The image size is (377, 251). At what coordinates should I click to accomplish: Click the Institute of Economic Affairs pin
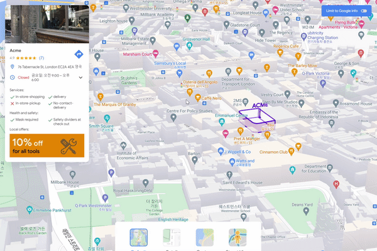pyautogui.click(x=123, y=146)
